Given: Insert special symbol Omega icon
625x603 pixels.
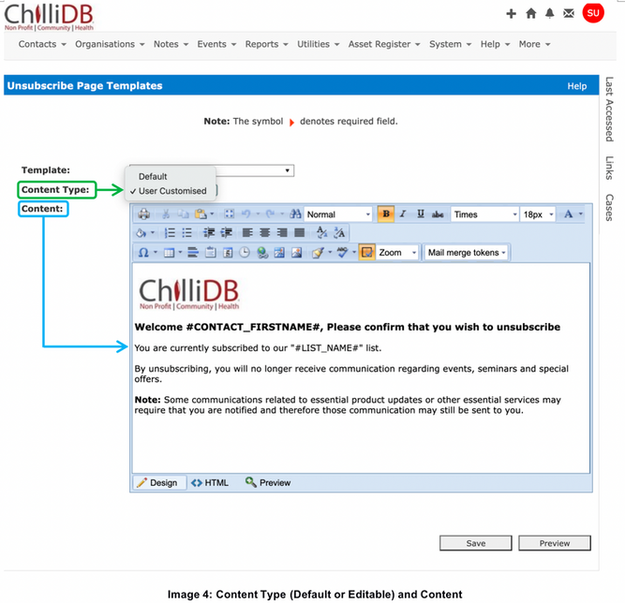Looking at the screenshot, I should 143,253.
